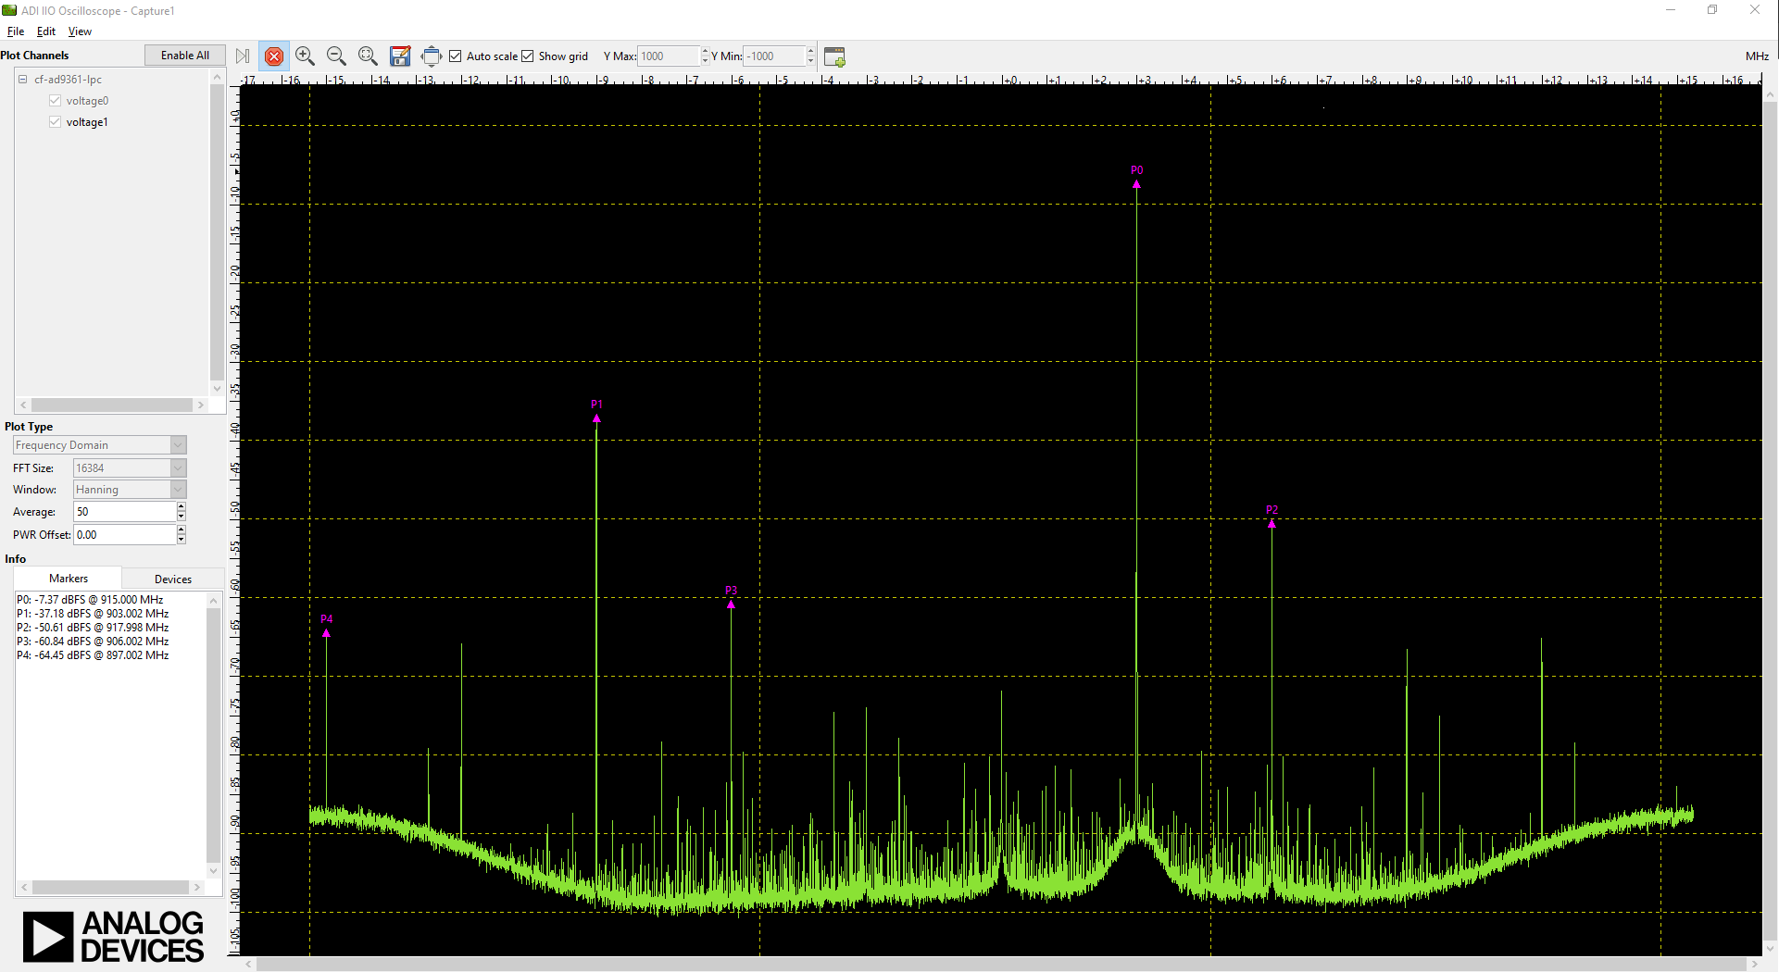Open the File menu
This screenshot has height=972, width=1779.
pyautogui.click(x=16, y=31)
